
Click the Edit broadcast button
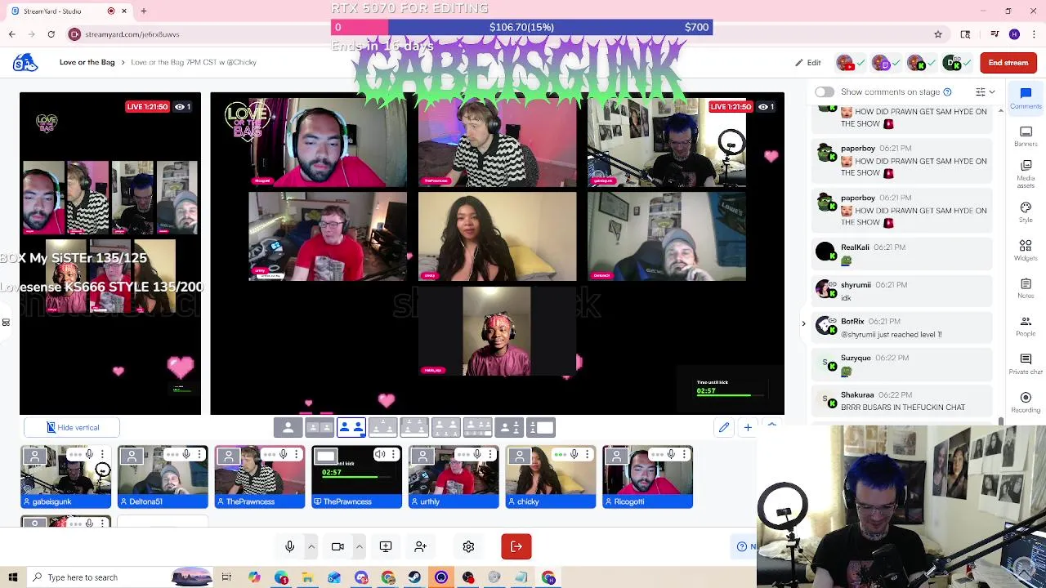(807, 63)
